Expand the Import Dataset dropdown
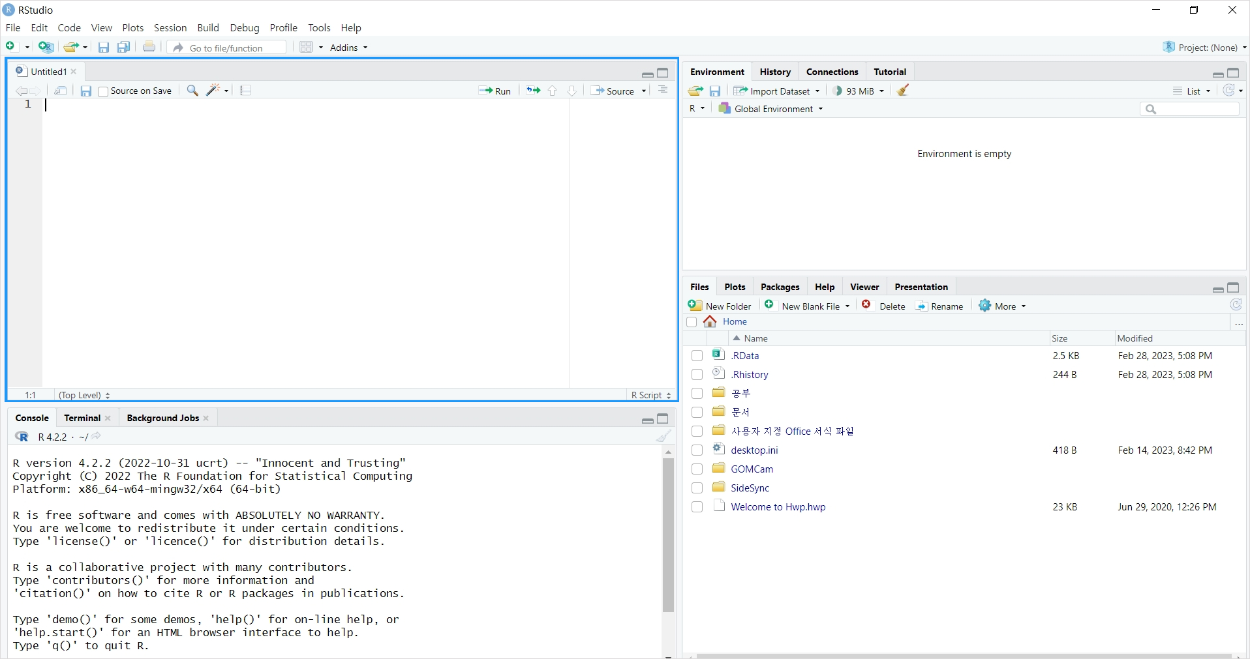 (776, 91)
